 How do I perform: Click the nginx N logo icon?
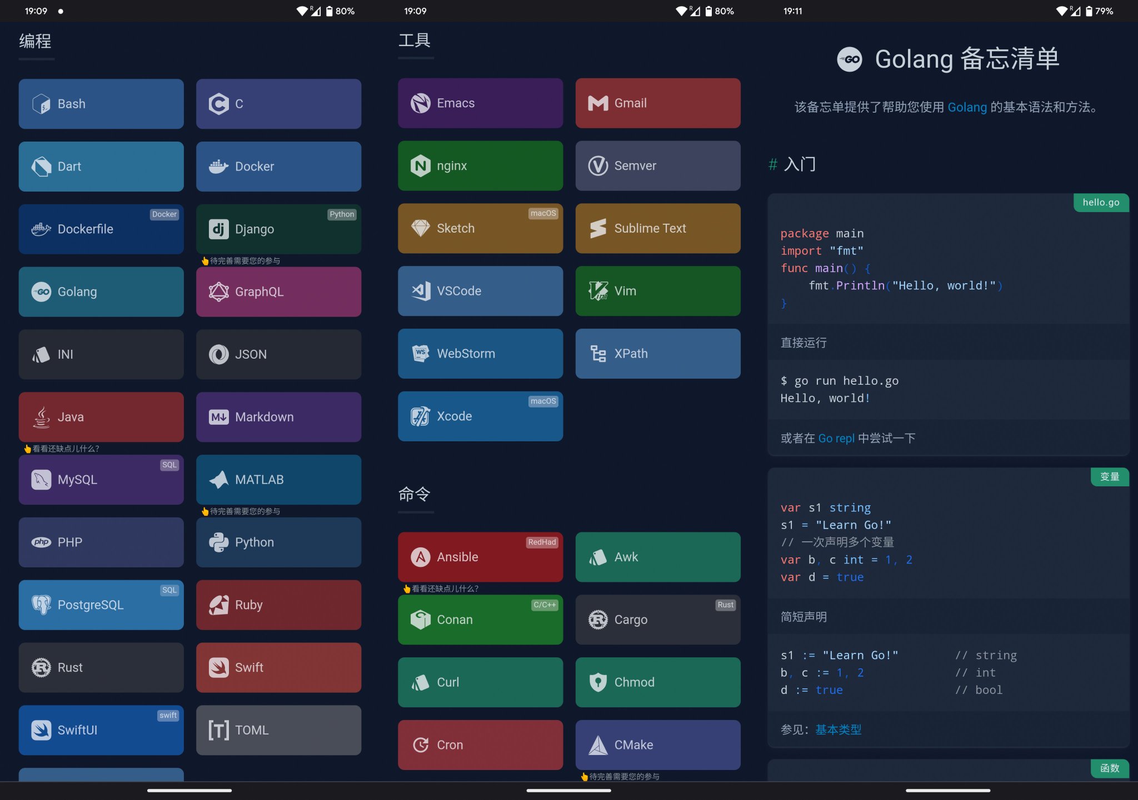point(421,166)
